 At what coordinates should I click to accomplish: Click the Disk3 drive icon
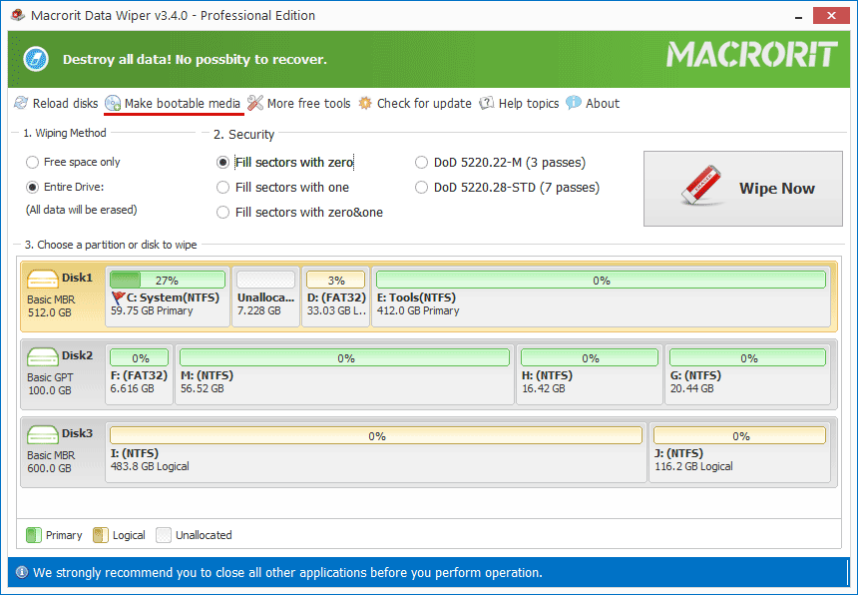43,434
